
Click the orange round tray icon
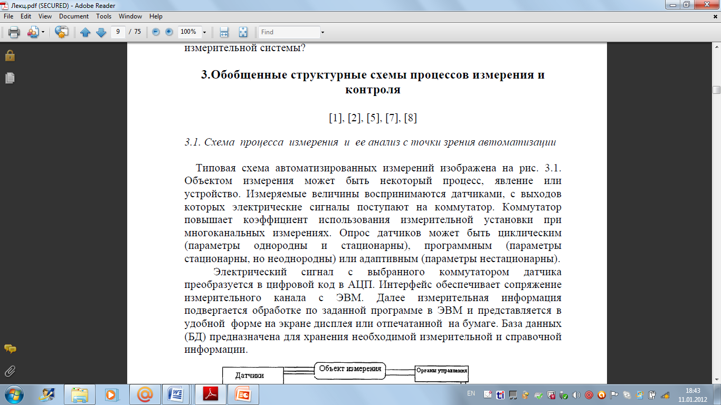coord(601,395)
